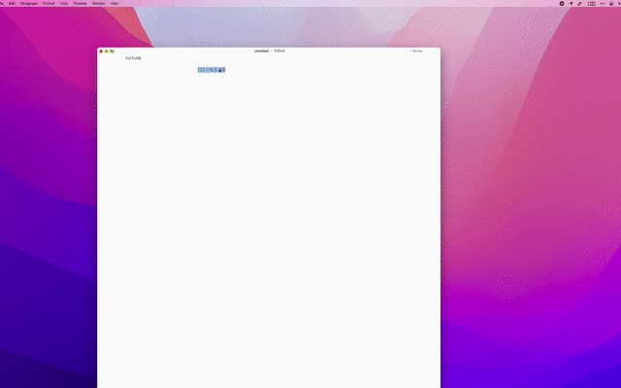621x388 pixels.
Task: Click the location arrow icon in menu bar
Action: 571,4
